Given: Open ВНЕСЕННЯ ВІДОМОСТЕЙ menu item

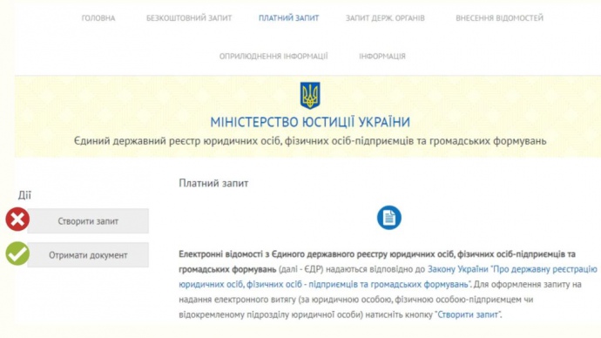Looking at the screenshot, I should pyautogui.click(x=499, y=18).
